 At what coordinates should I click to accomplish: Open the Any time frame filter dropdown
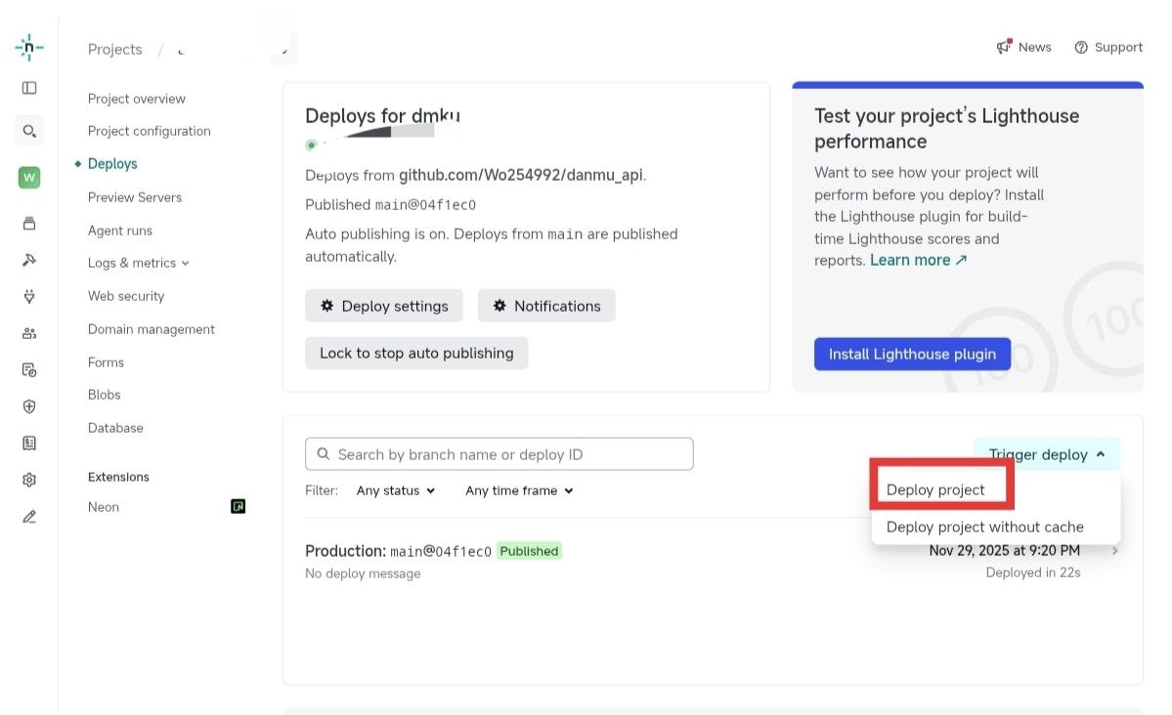(x=519, y=491)
